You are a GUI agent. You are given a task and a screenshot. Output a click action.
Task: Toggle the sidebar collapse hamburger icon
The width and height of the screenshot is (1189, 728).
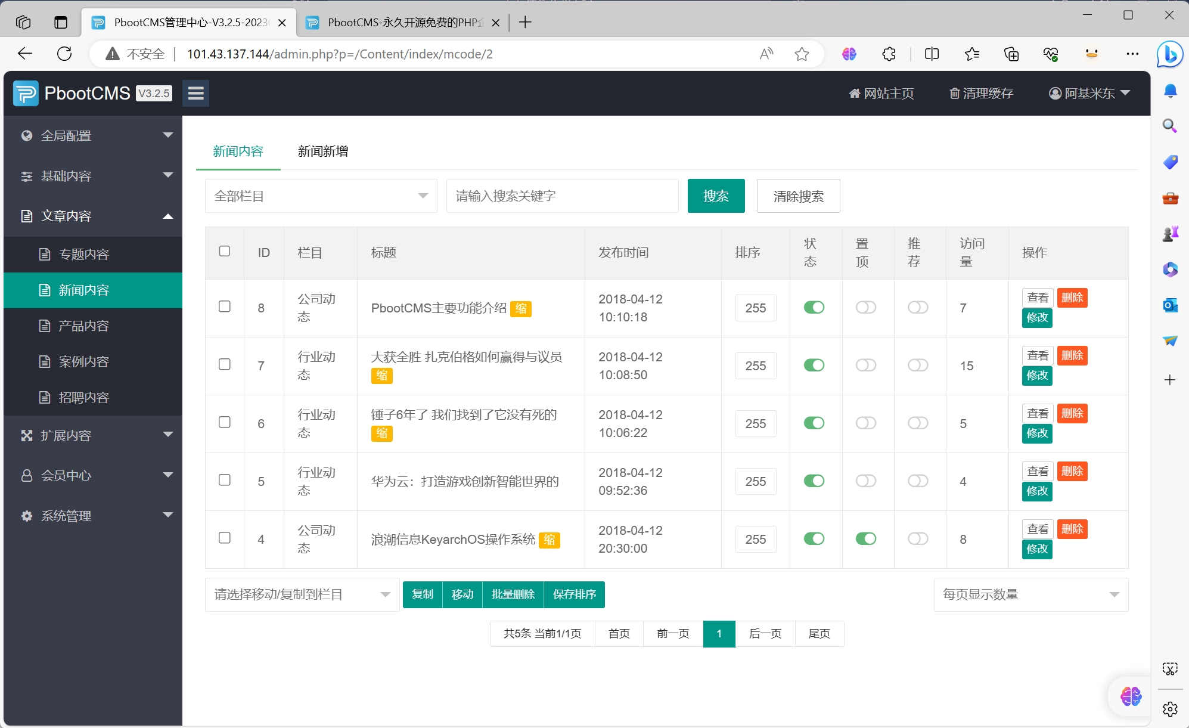coord(195,93)
